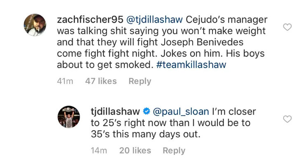Image resolution: width=306 pixels, height=166 pixels.
Task: Open zachfischer95's profile picture
Action: point(35,24)
